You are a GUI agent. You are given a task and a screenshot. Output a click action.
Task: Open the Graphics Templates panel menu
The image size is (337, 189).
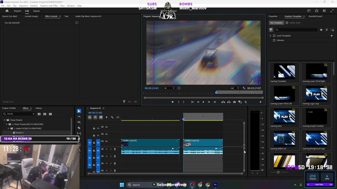click(x=304, y=16)
